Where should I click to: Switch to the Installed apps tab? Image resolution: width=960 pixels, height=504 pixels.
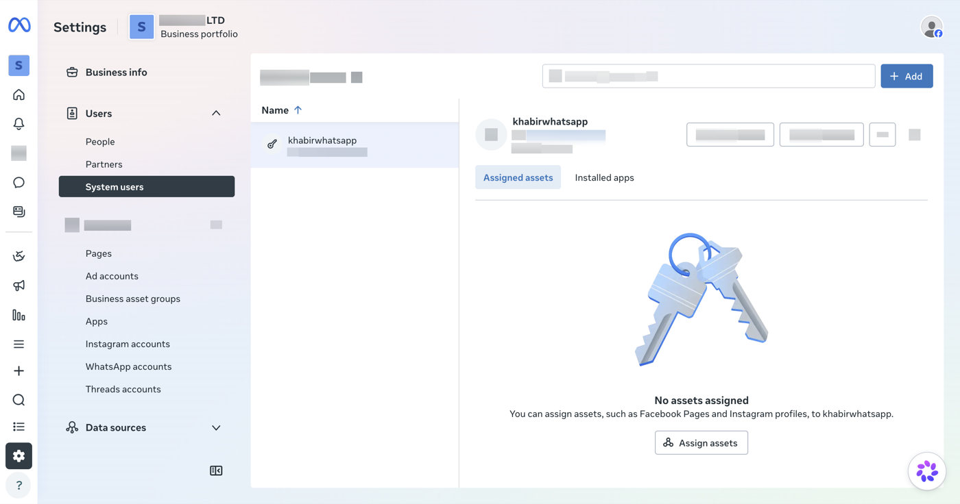point(604,177)
